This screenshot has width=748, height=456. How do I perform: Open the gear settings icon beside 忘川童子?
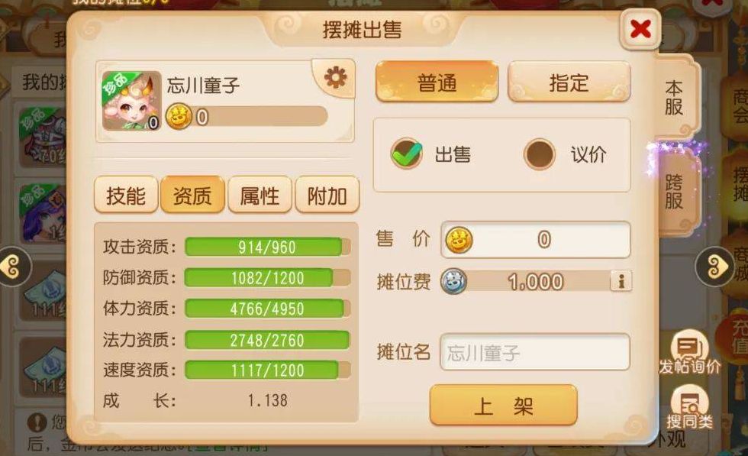tap(335, 77)
